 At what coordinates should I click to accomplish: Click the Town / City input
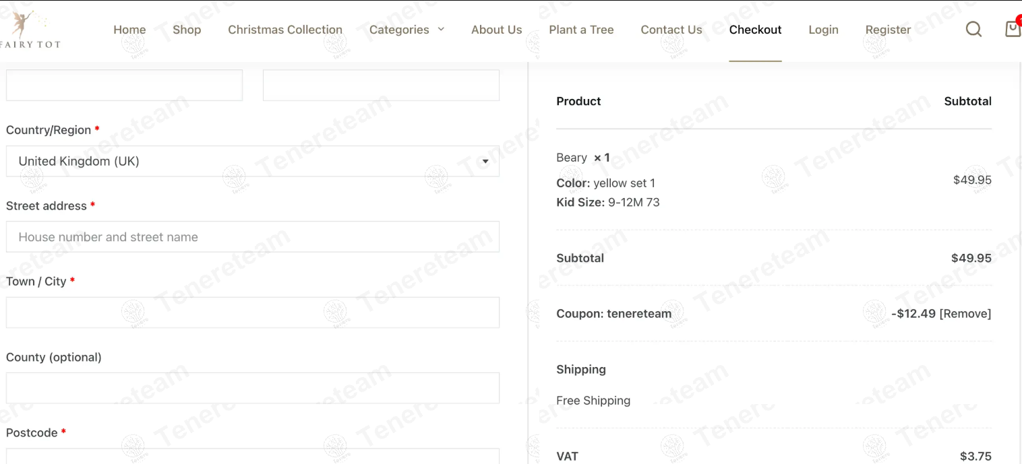point(253,312)
